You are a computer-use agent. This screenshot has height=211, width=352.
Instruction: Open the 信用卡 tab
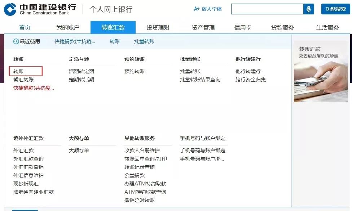click(242, 27)
